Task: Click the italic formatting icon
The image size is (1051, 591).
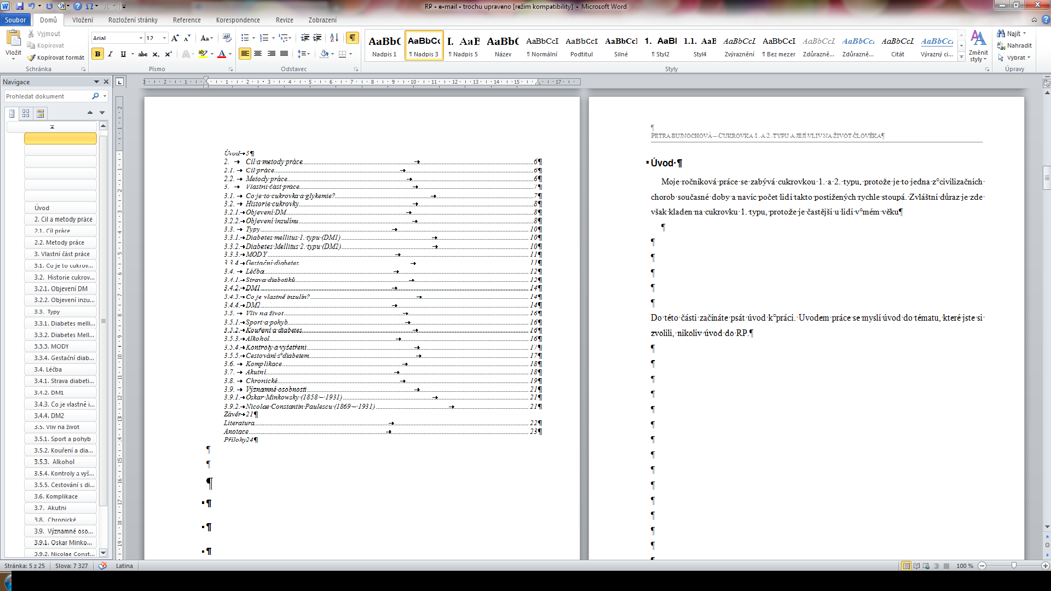Action: [110, 54]
